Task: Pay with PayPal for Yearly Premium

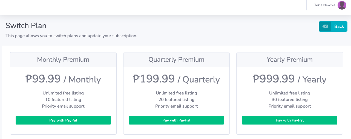Action: coord(290,120)
